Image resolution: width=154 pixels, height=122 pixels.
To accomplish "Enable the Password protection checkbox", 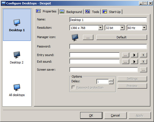I will [73, 87].
